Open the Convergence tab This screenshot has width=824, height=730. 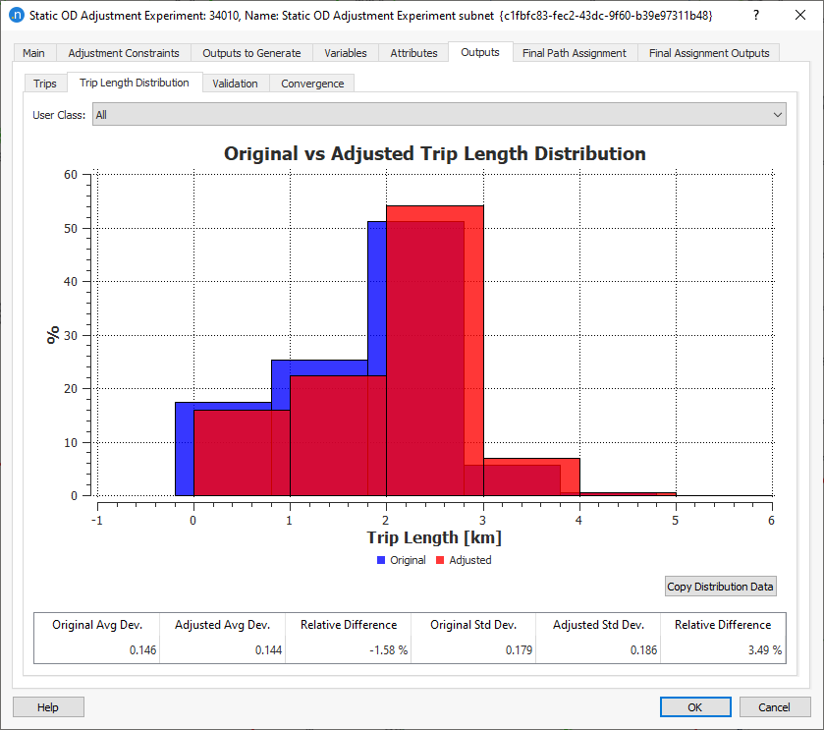(311, 84)
